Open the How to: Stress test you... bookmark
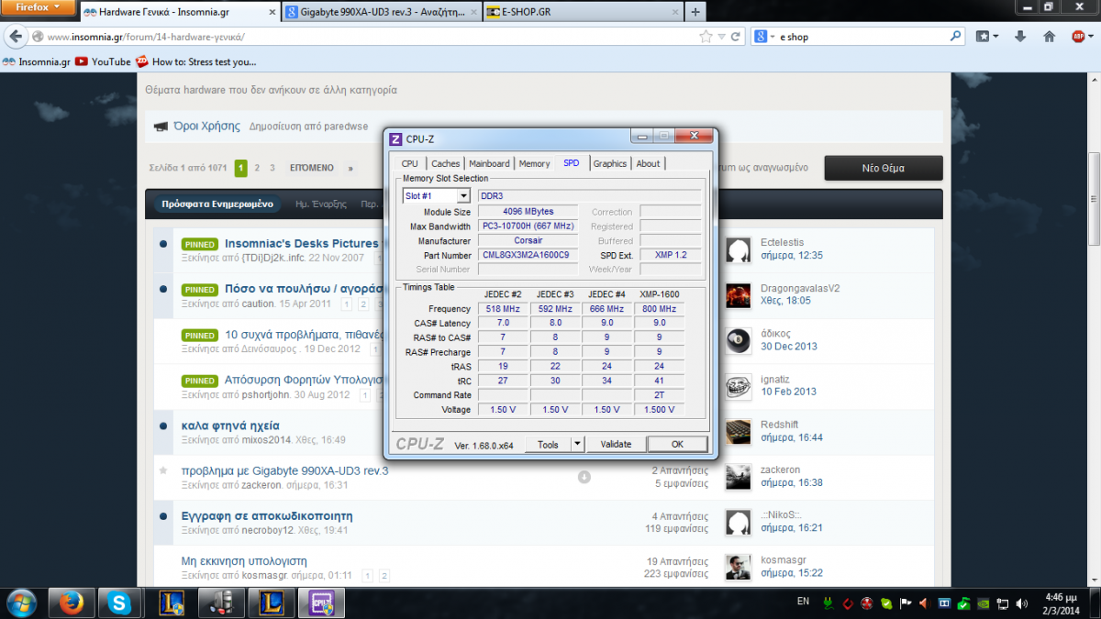 click(195, 61)
